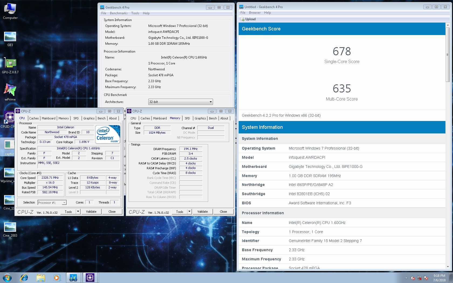Switch to CPU-Z in the taskbar

coord(90,278)
